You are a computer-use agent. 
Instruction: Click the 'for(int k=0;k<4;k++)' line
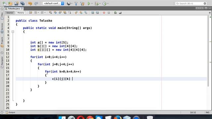pos(63,71)
